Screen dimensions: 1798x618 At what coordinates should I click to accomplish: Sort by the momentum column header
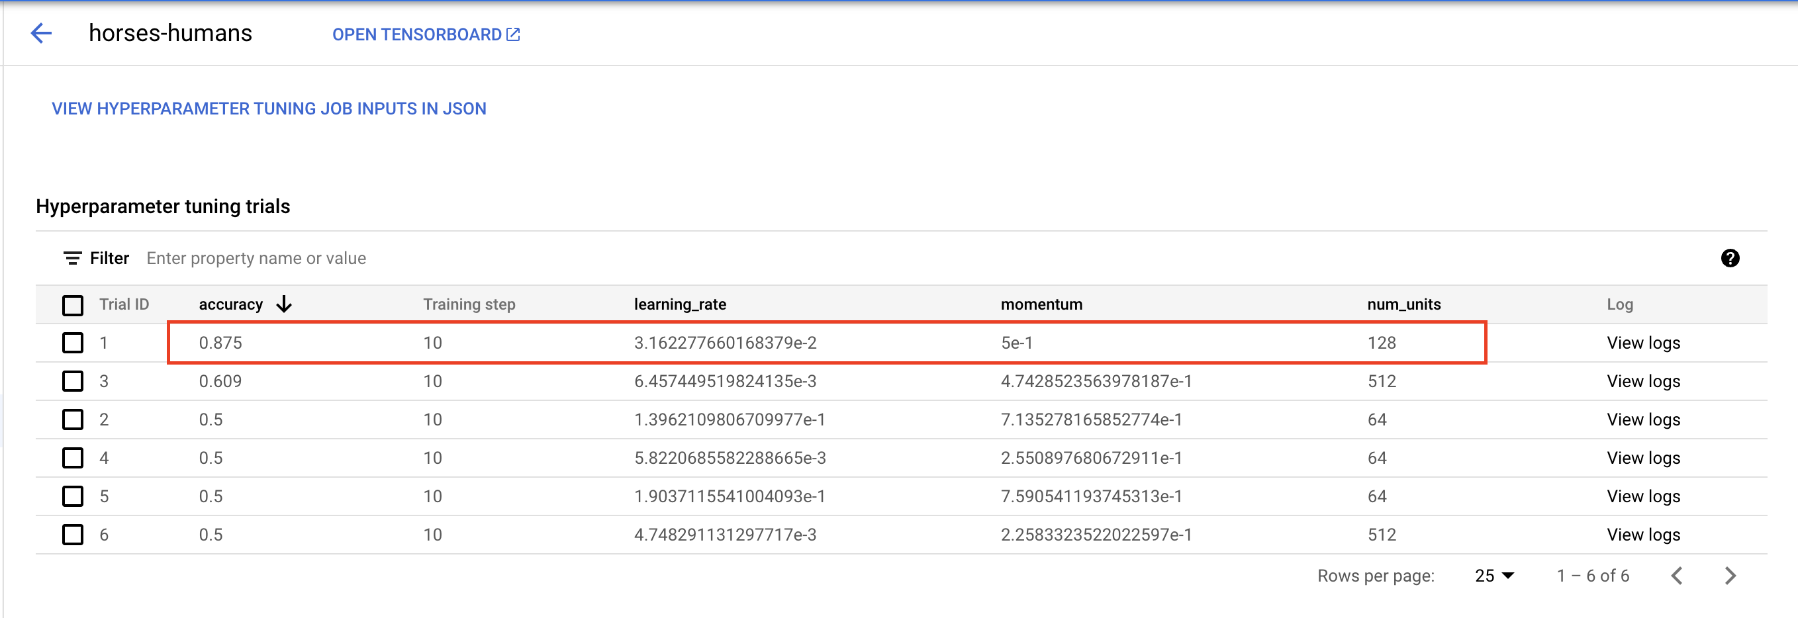(x=1041, y=304)
